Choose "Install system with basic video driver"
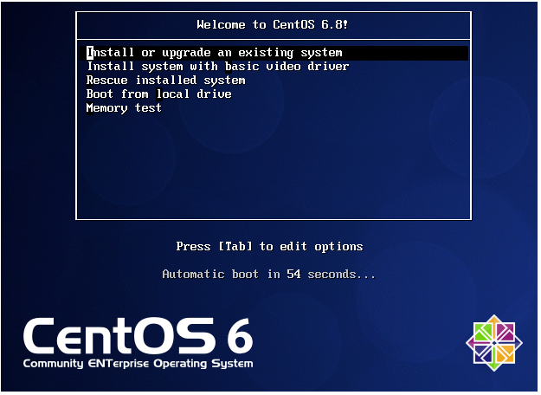The image size is (541, 395). (x=218, y=67)
